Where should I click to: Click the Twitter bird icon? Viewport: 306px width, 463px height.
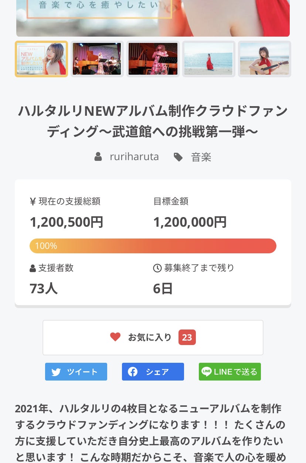pos(56,372)
